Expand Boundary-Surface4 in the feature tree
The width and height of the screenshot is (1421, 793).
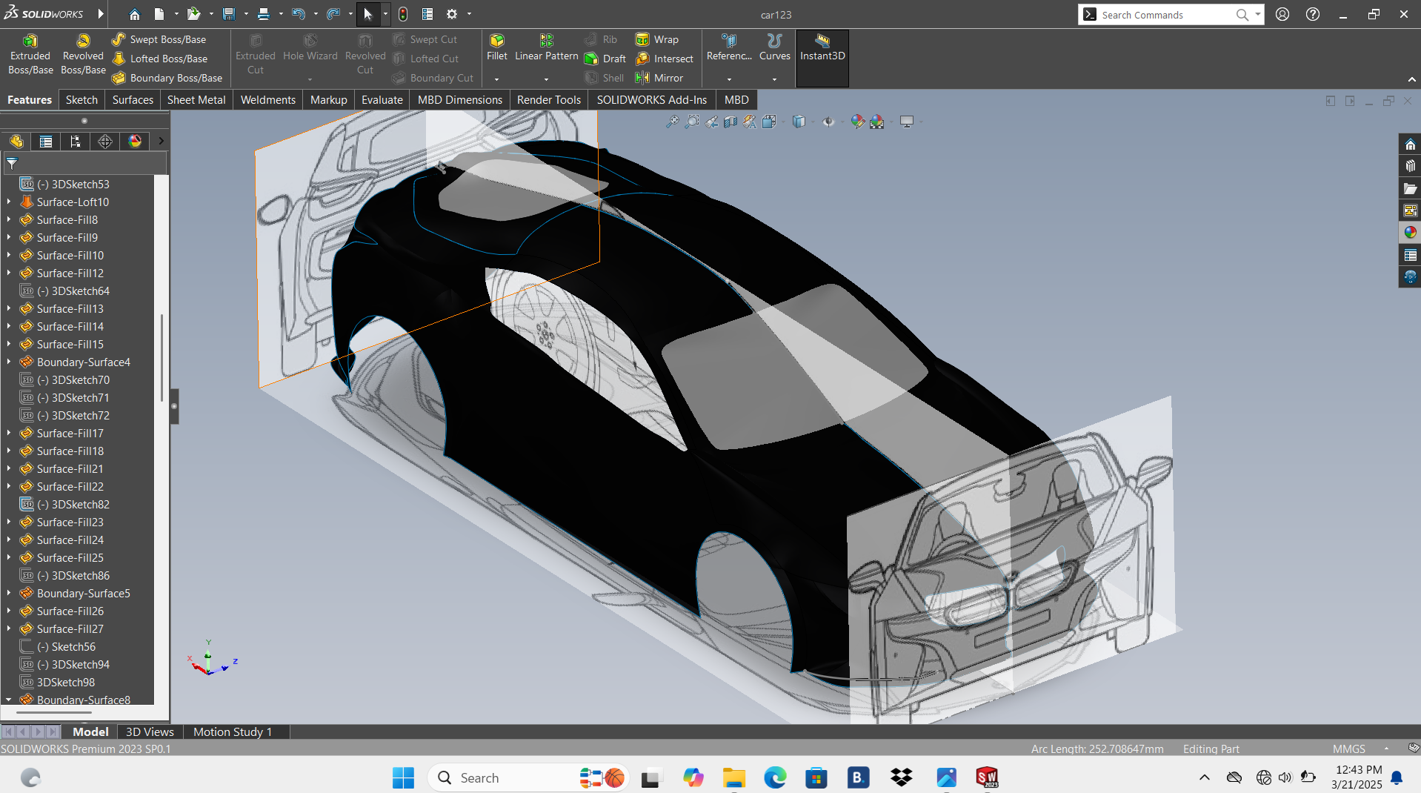click(8, 362)
